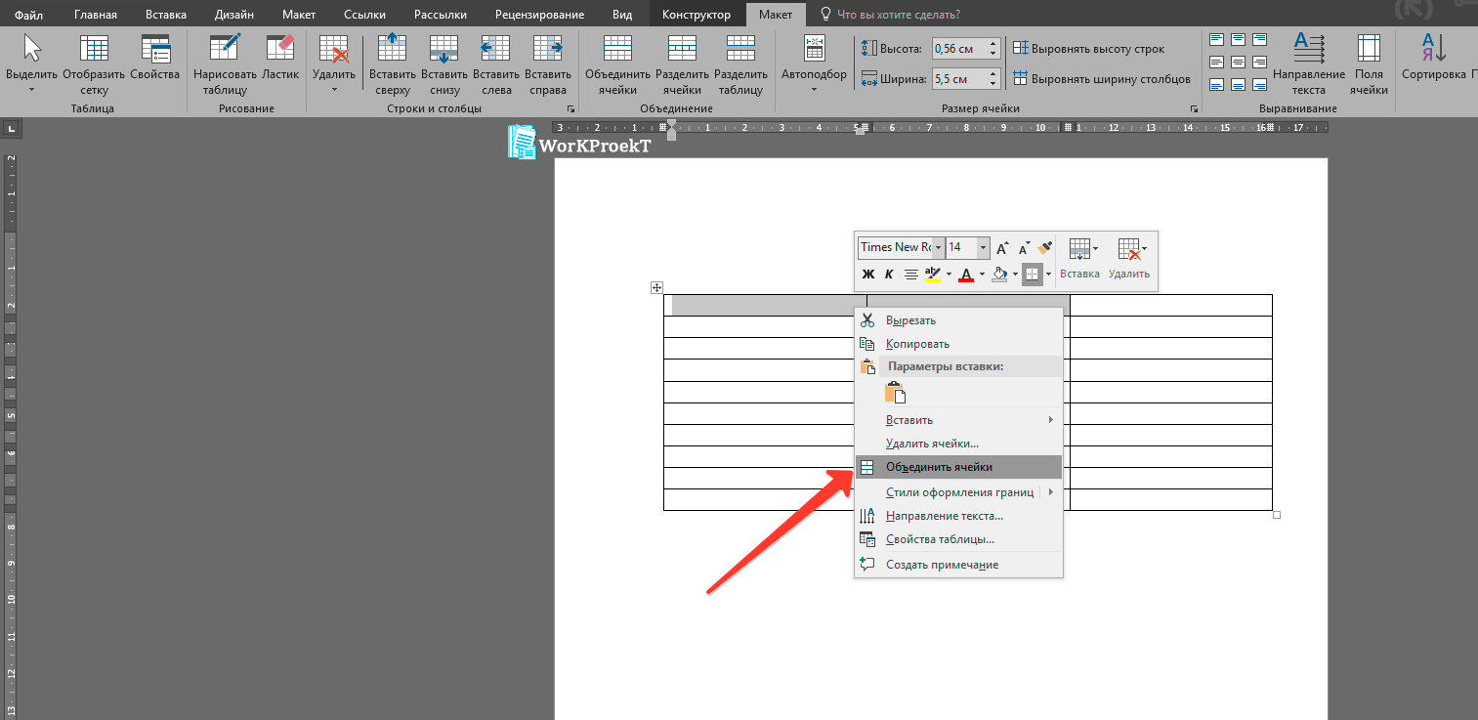Expand the Delete (Удалить) ribbon dropdown
This screenshot has width=1478, height=720.
tap(334, 90)
